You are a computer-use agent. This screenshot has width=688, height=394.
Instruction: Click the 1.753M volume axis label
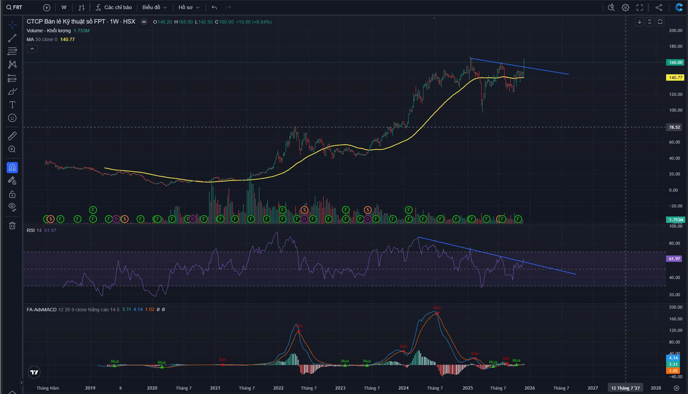coord(675,220)
